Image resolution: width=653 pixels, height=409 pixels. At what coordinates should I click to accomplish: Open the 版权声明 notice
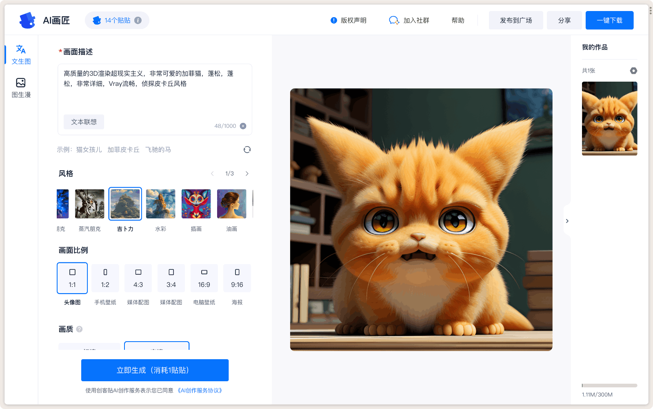(x=349, y=20)
